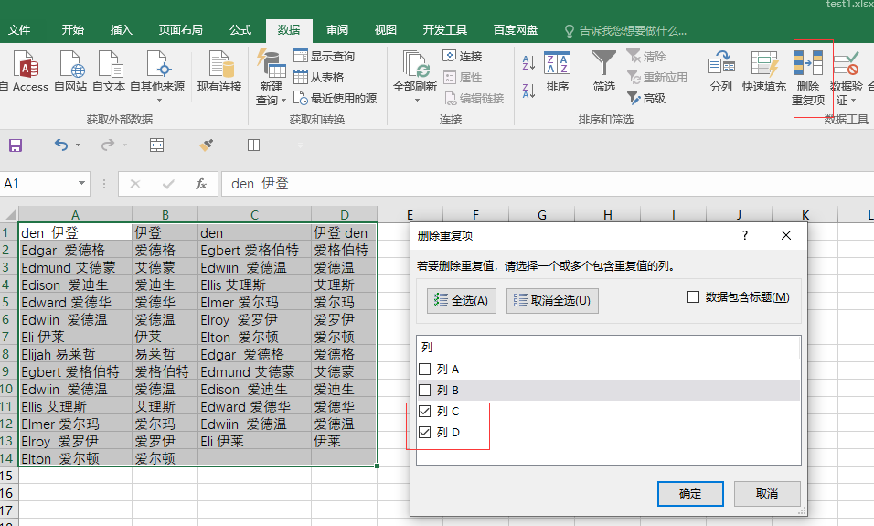Click the formula bar input field
Viewport: 874px width, 526px height.
click(547, 184)
